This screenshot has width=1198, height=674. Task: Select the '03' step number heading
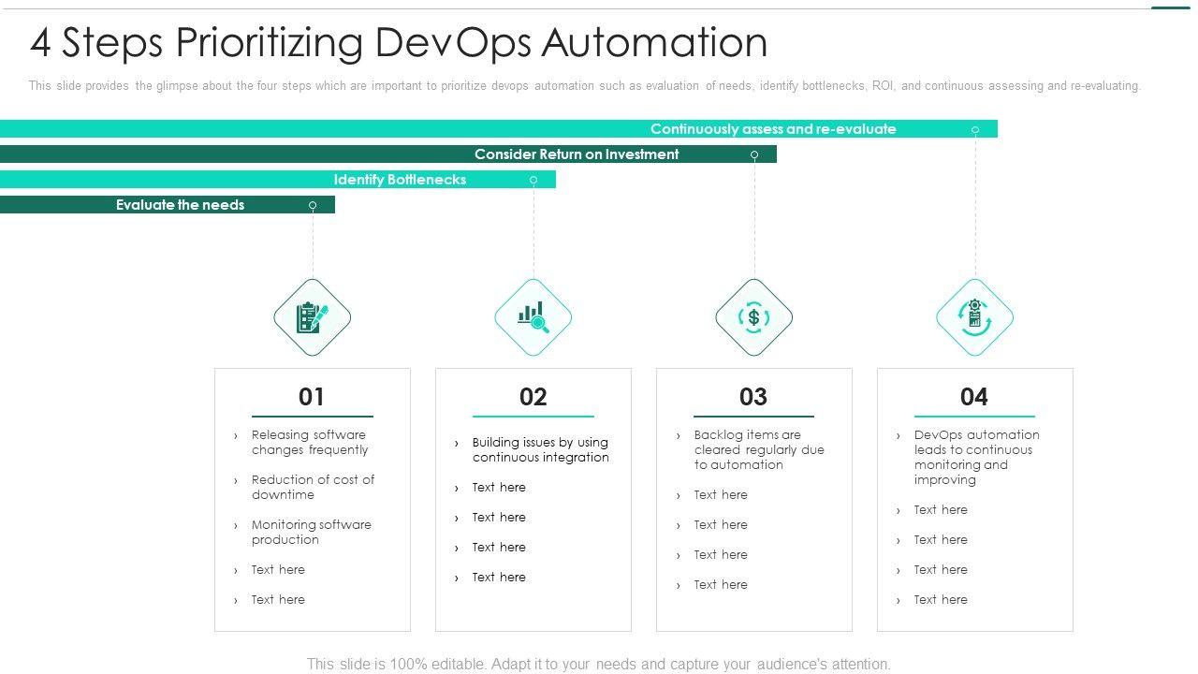click(x=753, y=397)
